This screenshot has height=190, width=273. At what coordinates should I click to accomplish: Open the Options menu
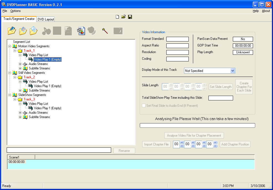coord(16,11)
